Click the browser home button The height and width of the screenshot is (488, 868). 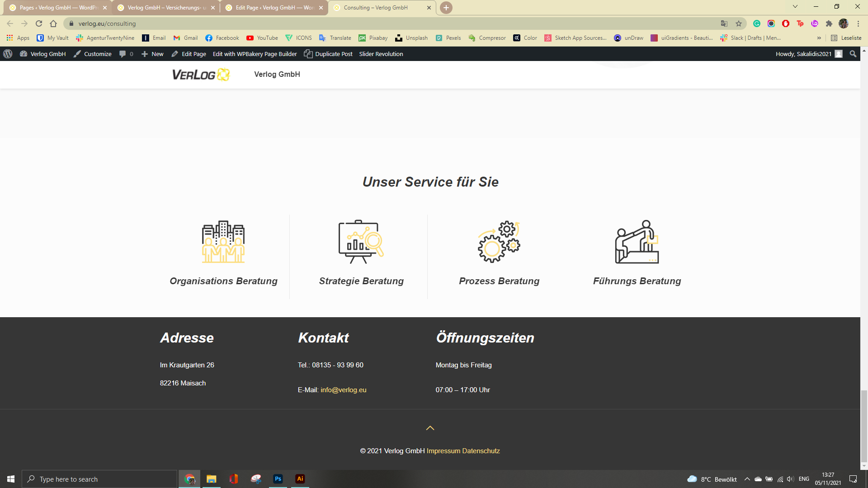pos(53,23)
